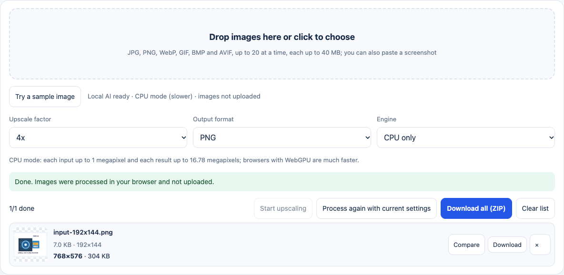Clear the image list
The height and width of the screenshot is (275, 564).
535,208
